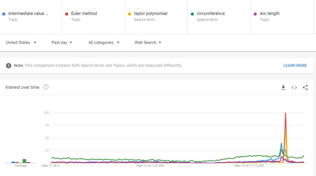Click the blue Intermediate value color dot
This screenshot has width=316, height=176.
(4, 14)
